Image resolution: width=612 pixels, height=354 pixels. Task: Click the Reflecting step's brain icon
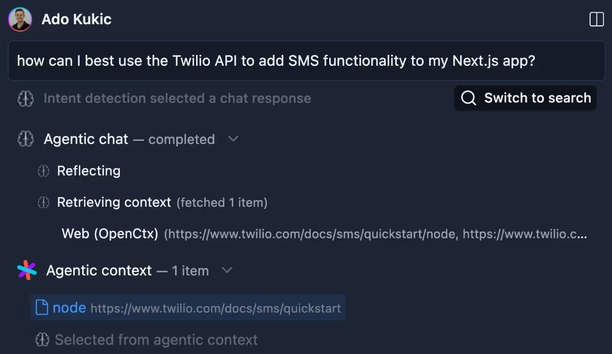pos(44,171)
